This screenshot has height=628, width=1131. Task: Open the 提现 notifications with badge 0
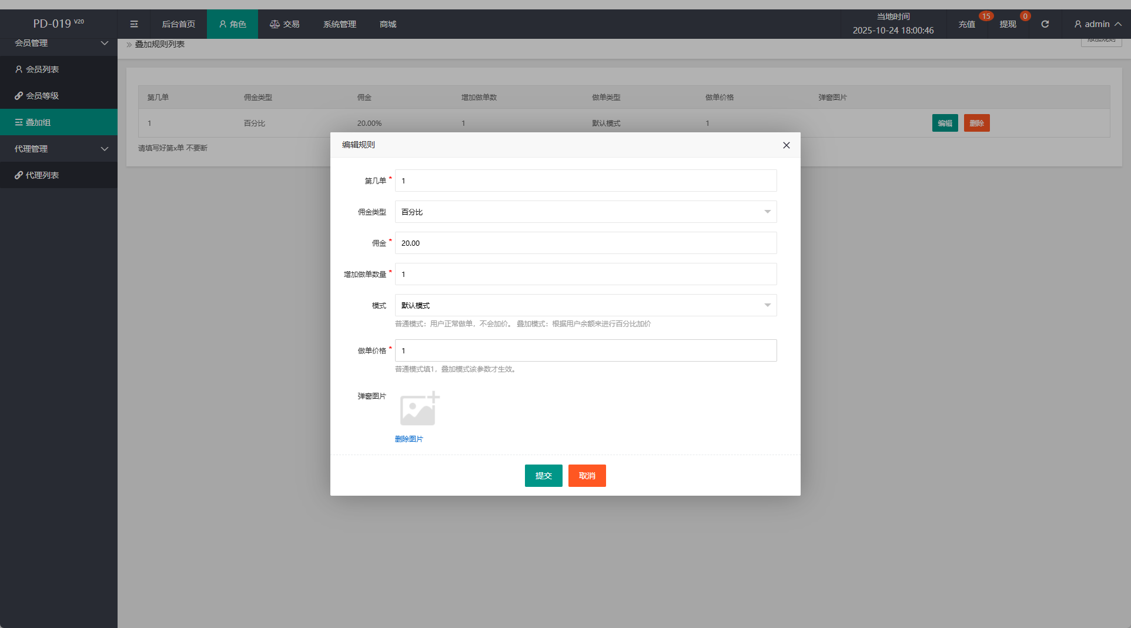point(1008,24)
